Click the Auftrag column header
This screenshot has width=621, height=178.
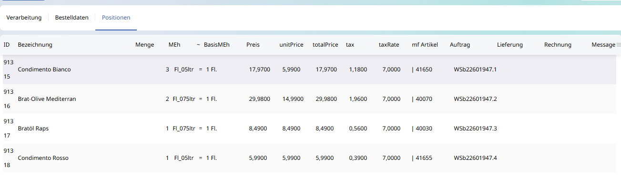click(x=460, y=45)
